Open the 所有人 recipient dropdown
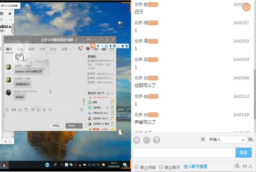 [226, 139]
